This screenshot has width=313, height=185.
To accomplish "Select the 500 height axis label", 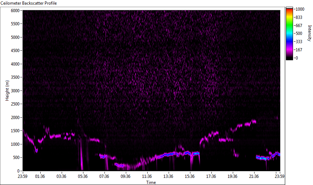I will tap(16, 158).
